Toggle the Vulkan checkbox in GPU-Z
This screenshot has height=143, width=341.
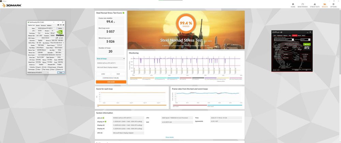[x=36, y=69]
